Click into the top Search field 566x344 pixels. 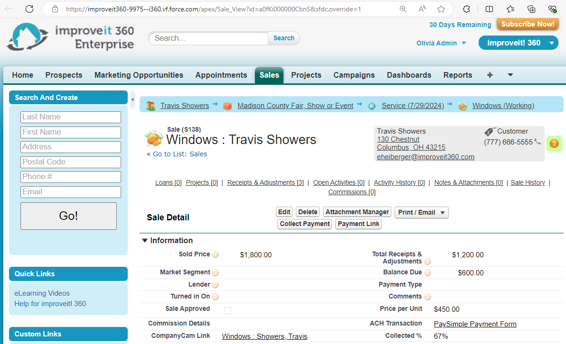tap(209, 38)
